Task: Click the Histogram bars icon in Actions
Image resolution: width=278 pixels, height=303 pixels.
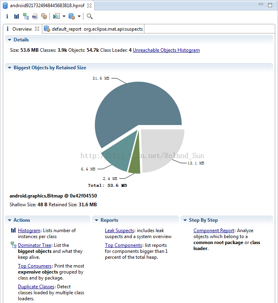Action: (x=13, y=230)
